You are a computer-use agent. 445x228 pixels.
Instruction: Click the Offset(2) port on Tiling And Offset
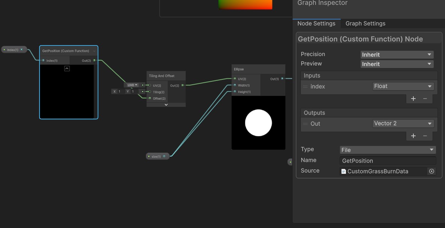click(x=149, y=98)
